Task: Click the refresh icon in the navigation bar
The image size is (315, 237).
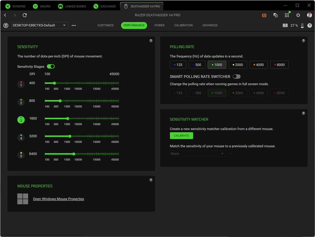Action: [x=25, y=15]
